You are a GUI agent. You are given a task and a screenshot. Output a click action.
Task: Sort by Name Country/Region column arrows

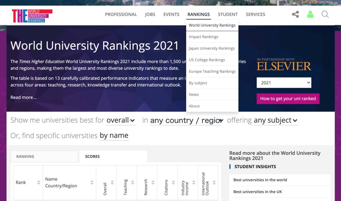(92, 183)
